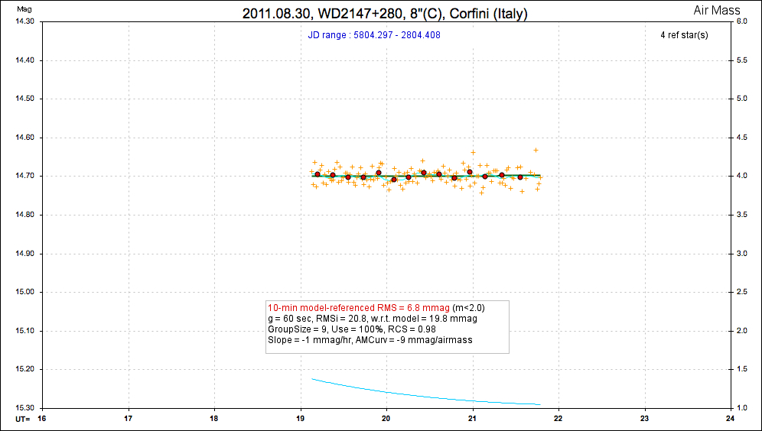The width and height of the screenshot is (762, 431).
Task: Click the UT hour 24 tick label
Action: (731, 418)
